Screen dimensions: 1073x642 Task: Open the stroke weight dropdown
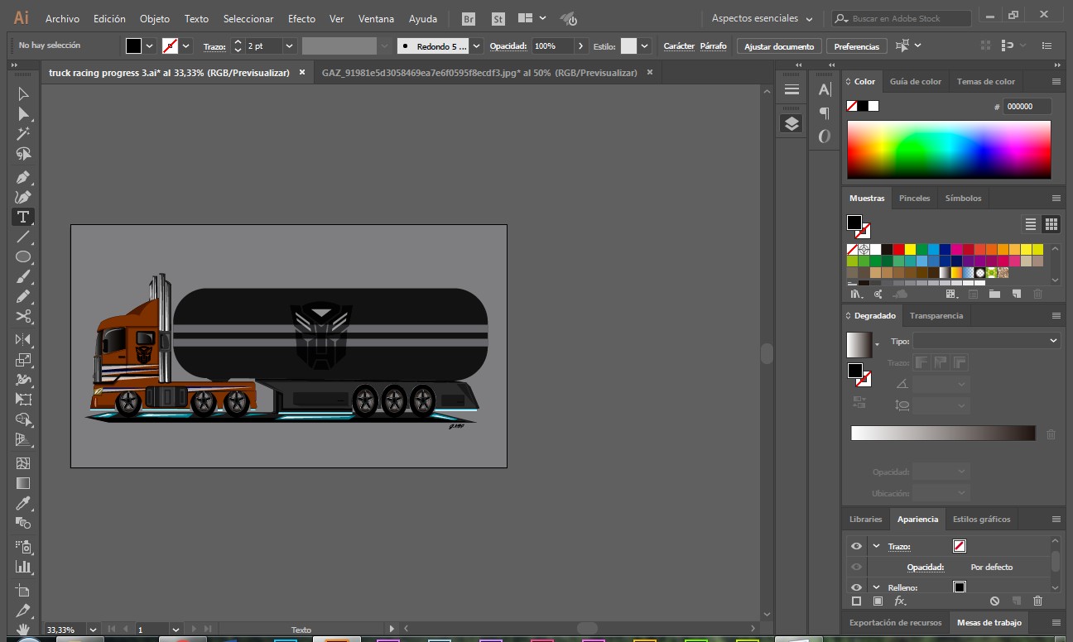[x=289, y=46]
